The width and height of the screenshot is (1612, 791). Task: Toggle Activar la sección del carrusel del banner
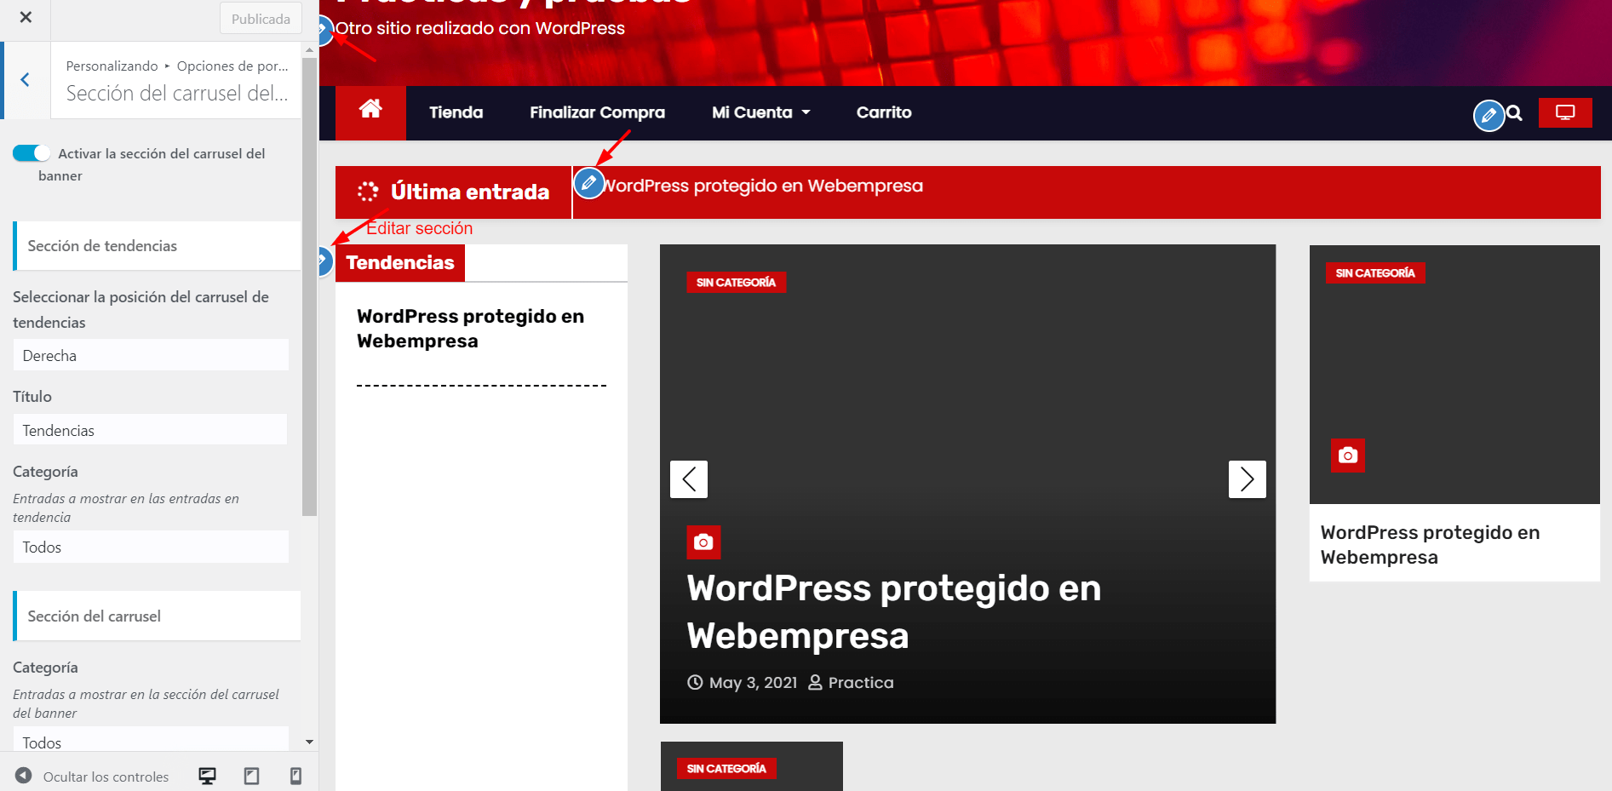(32, 153)
